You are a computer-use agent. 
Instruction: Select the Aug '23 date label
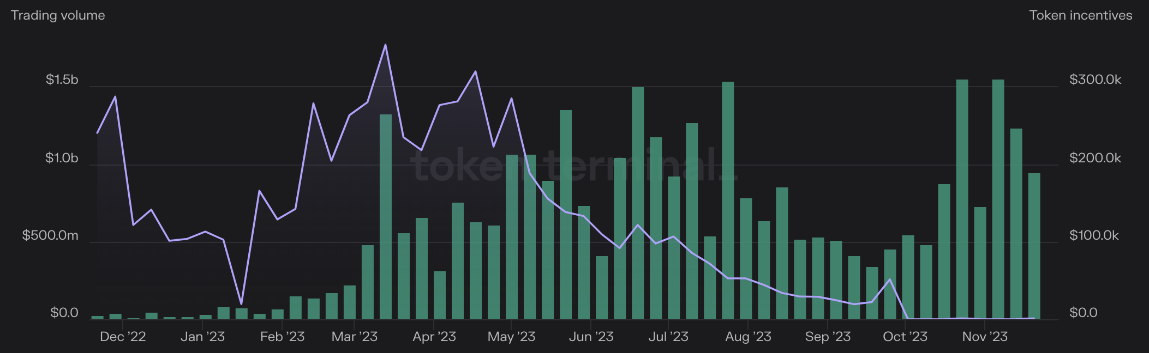click(748, 337)
